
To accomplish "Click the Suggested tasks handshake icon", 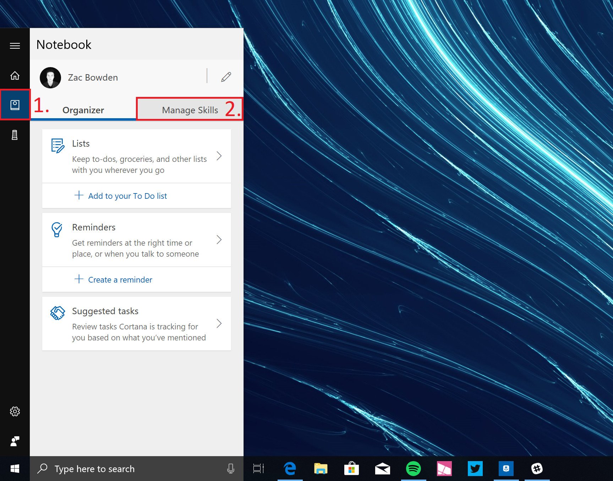I will pyautogui.click(x=58, y=313).
